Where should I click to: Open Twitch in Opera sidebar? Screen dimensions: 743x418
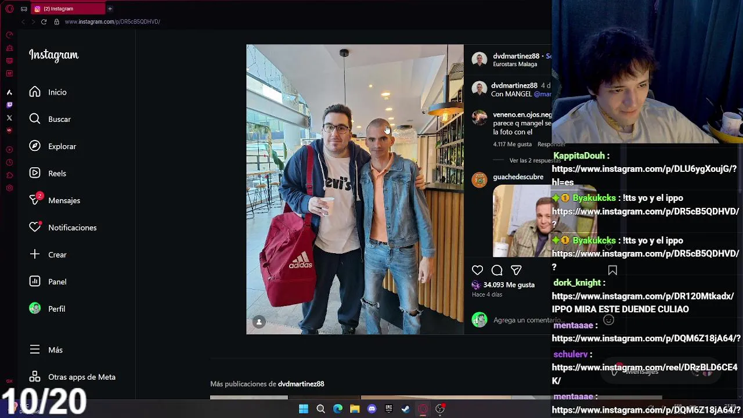(9, 105)
